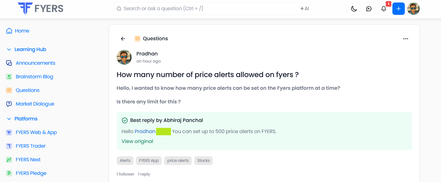Open the Brainstorm Blog icon link
Viewport: 441px width, 182px height.
9,77
